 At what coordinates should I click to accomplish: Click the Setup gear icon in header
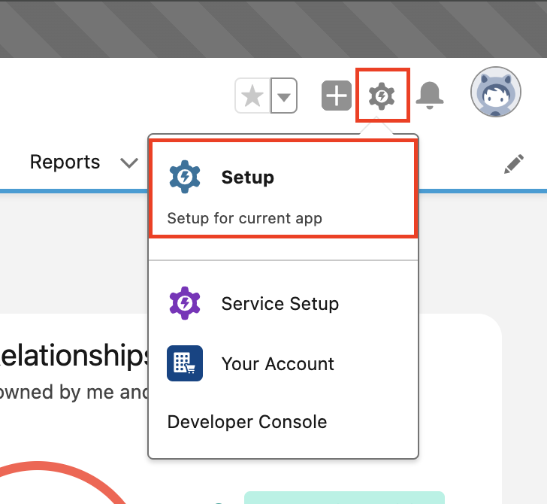pos(382,96)
